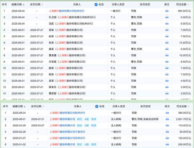Sort upper table by 披露日期 arrow

tap(24, 5)
